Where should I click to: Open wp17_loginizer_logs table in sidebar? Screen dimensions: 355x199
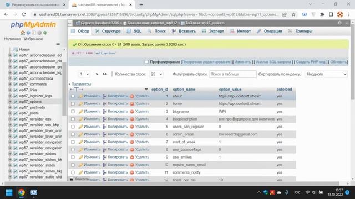(x=35, y=96)
